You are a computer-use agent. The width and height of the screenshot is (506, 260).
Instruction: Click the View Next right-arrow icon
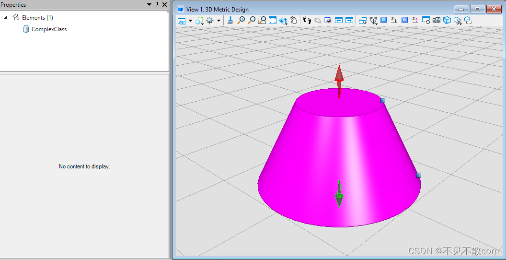349,21
